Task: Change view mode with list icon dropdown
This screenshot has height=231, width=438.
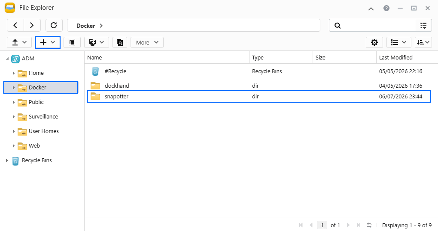Action: pyautogui.click(x=398, y=42)
